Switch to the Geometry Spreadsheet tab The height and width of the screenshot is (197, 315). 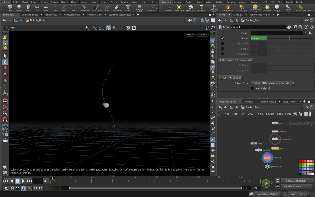click(x=120, y=15)
